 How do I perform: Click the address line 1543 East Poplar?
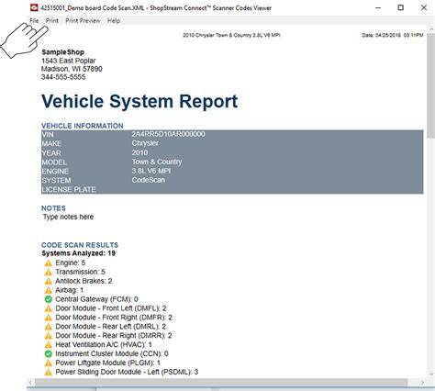click(x=69, y=61)
